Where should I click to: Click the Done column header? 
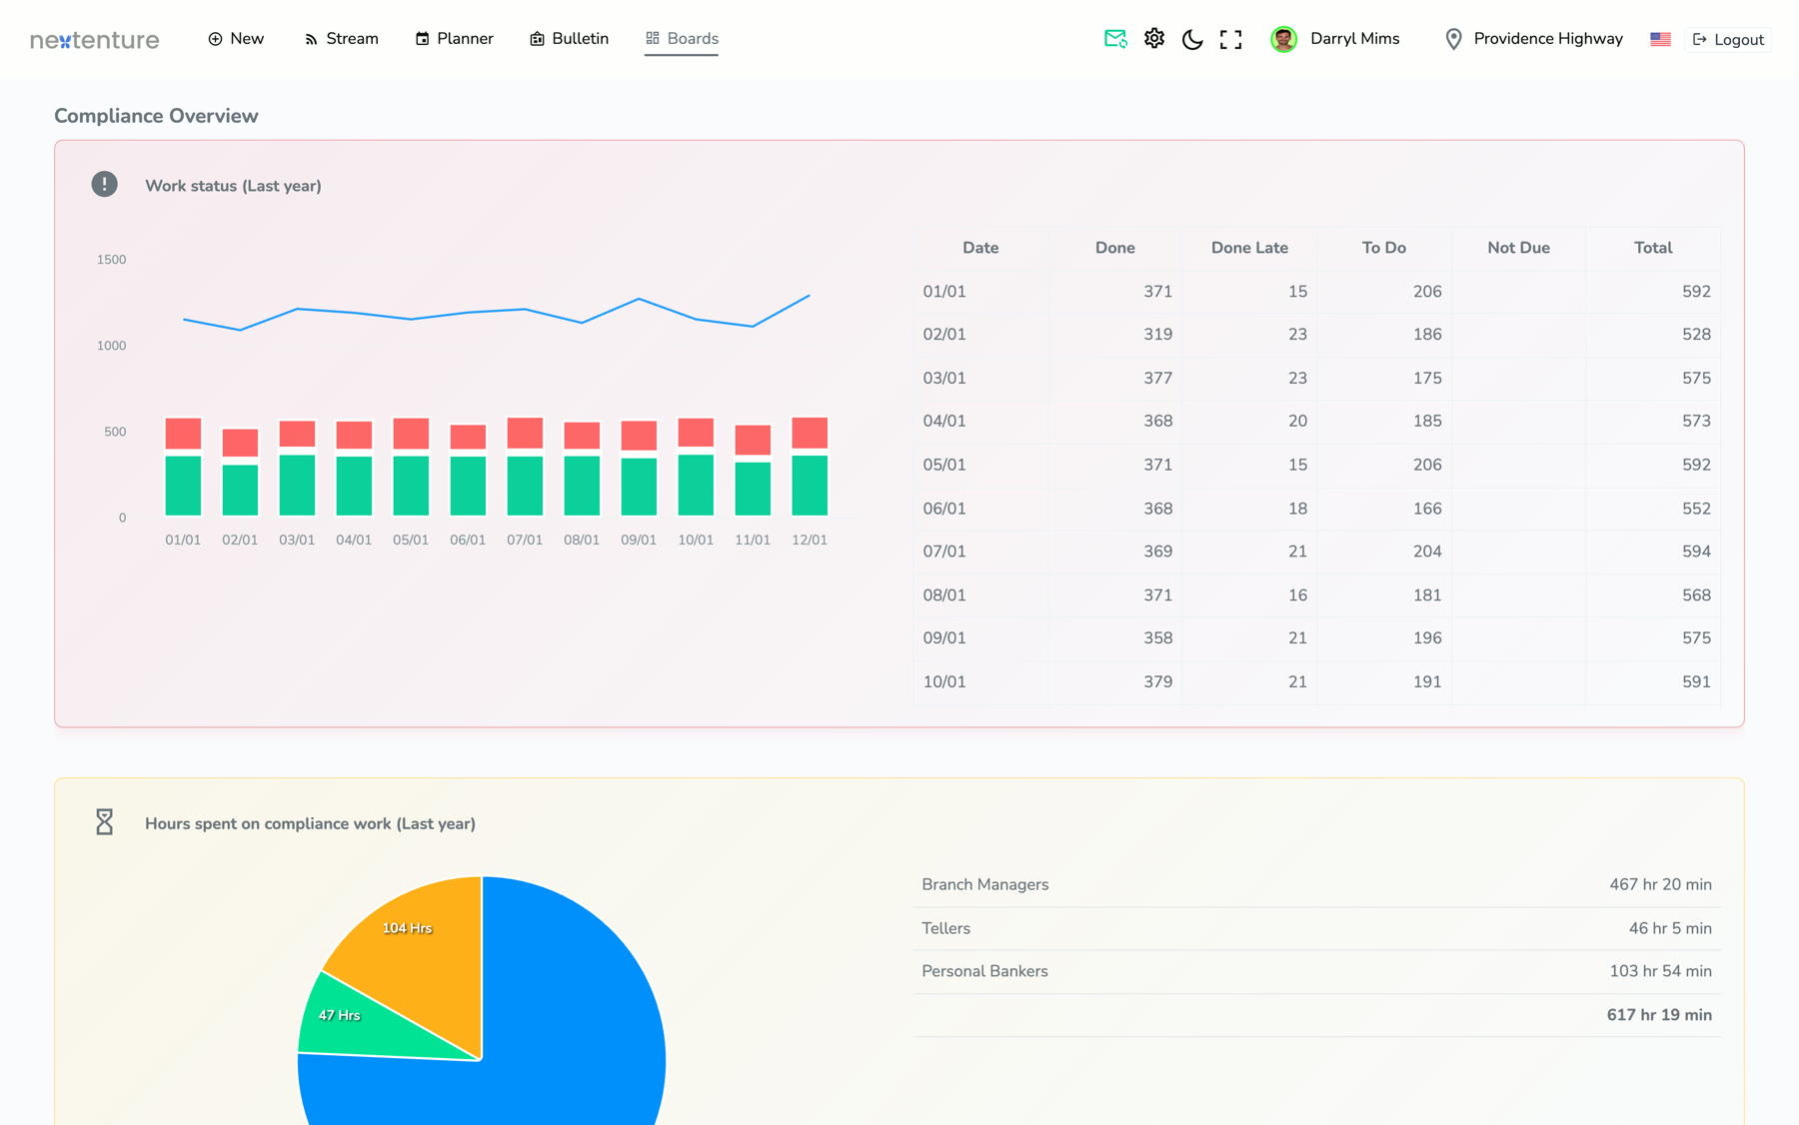click(1115, 248)
